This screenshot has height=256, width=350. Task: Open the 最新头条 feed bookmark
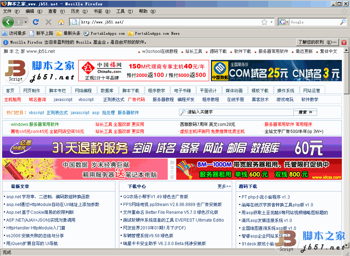(x=69, y=33)
